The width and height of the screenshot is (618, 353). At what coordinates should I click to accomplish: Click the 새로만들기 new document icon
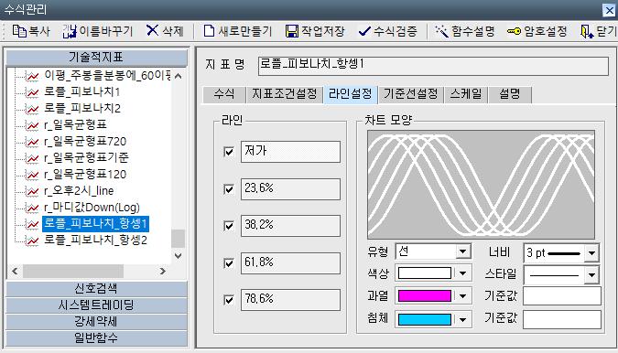(x=209, y=31)
